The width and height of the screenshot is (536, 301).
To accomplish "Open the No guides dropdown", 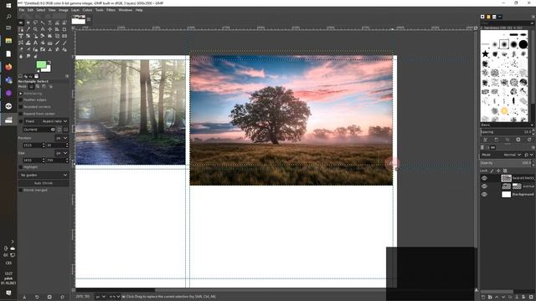I will [x=44, y=175].
